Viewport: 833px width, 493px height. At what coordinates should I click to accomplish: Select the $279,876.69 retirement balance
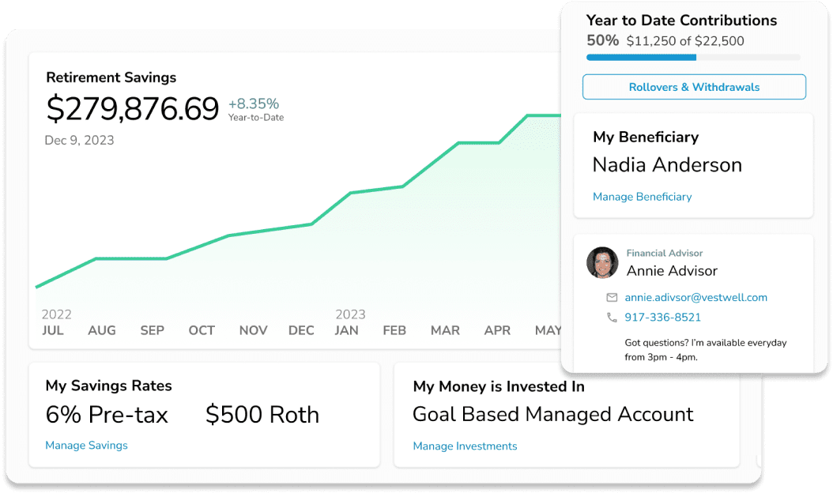pyautogui.click(x=132, y=108)
